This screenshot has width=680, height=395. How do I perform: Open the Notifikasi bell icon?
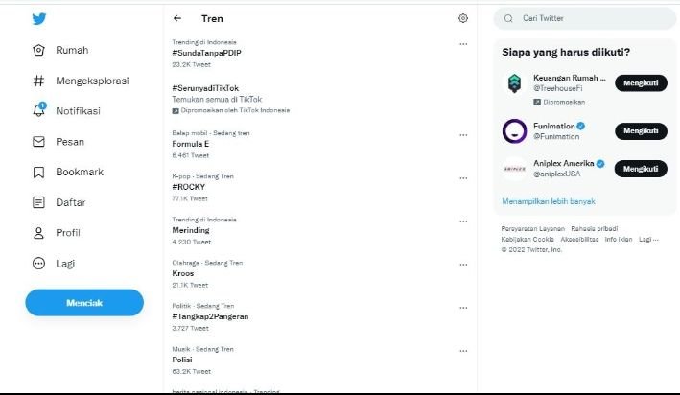pos(38,110)
